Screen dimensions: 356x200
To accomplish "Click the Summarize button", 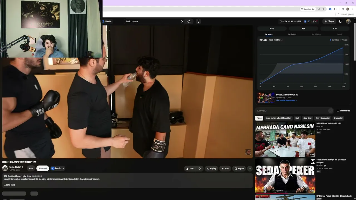I will (x=343, y=111).
